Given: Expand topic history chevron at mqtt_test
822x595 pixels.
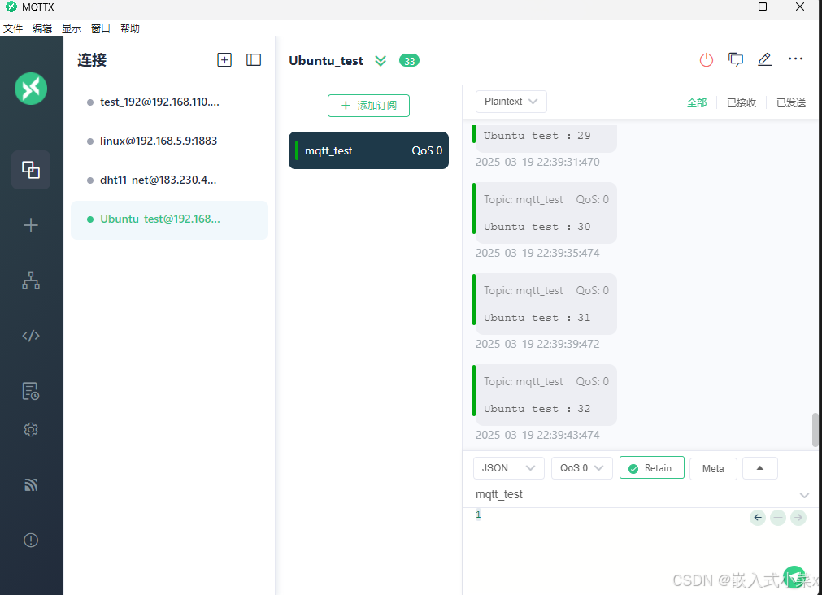Looking at the screenshot, I should click(x=804, y=495).
